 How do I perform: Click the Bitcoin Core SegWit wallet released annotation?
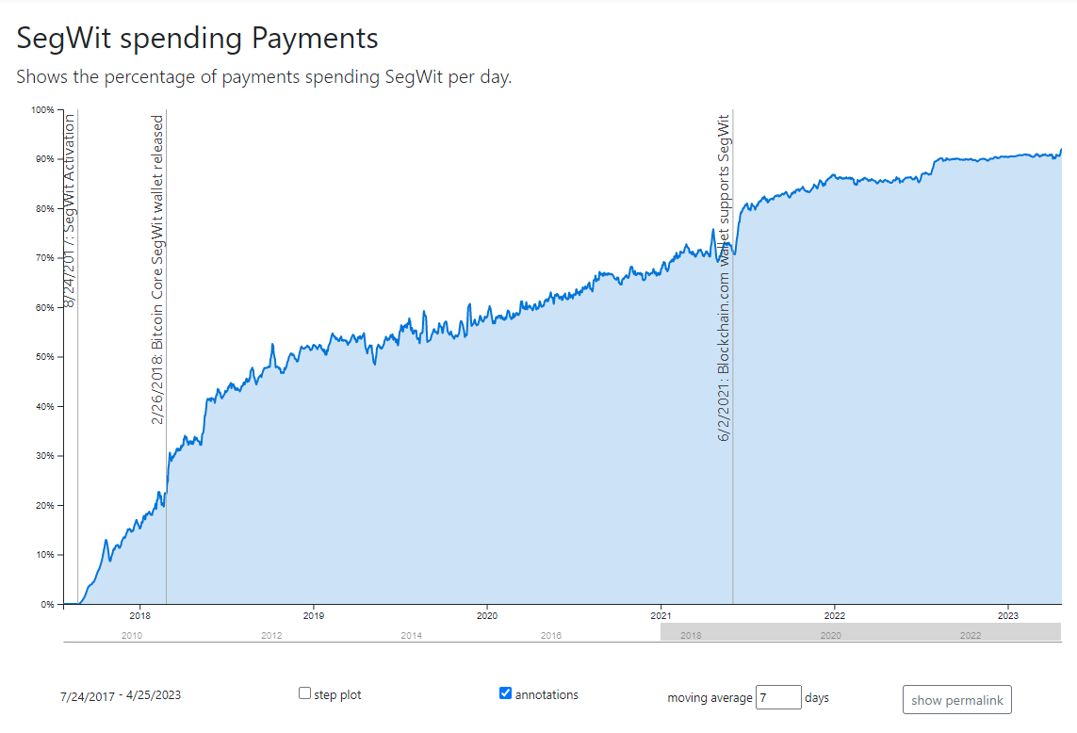click(157, 269)
